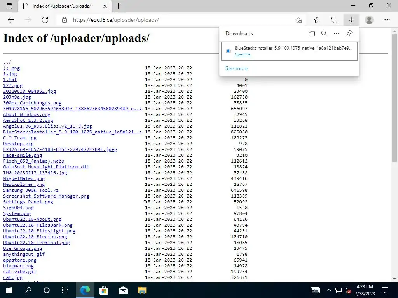Click the network tray icon

(339, 290)
